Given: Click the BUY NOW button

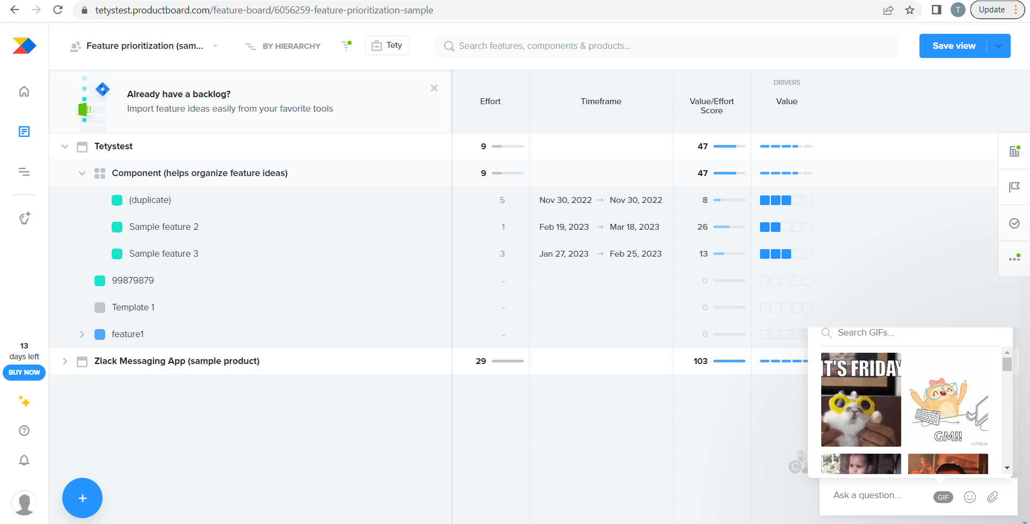Looking at the screenshot, I should click(x=24, y=372).
